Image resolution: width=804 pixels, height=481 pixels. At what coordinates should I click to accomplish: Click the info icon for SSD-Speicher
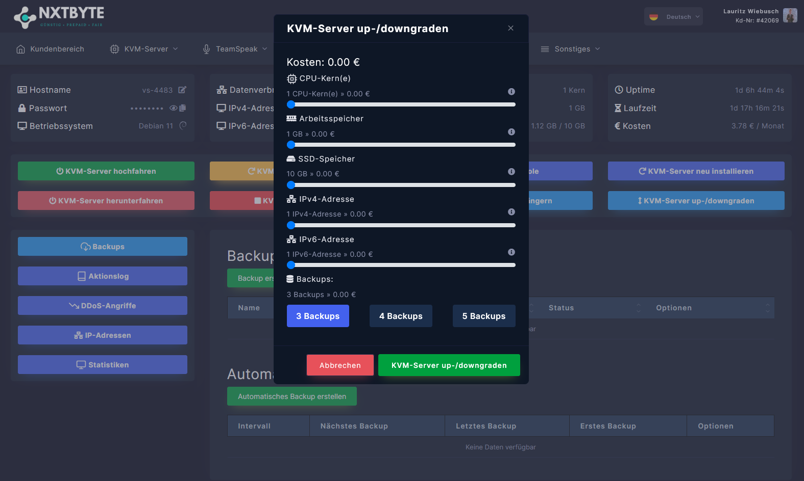(511, 172)
